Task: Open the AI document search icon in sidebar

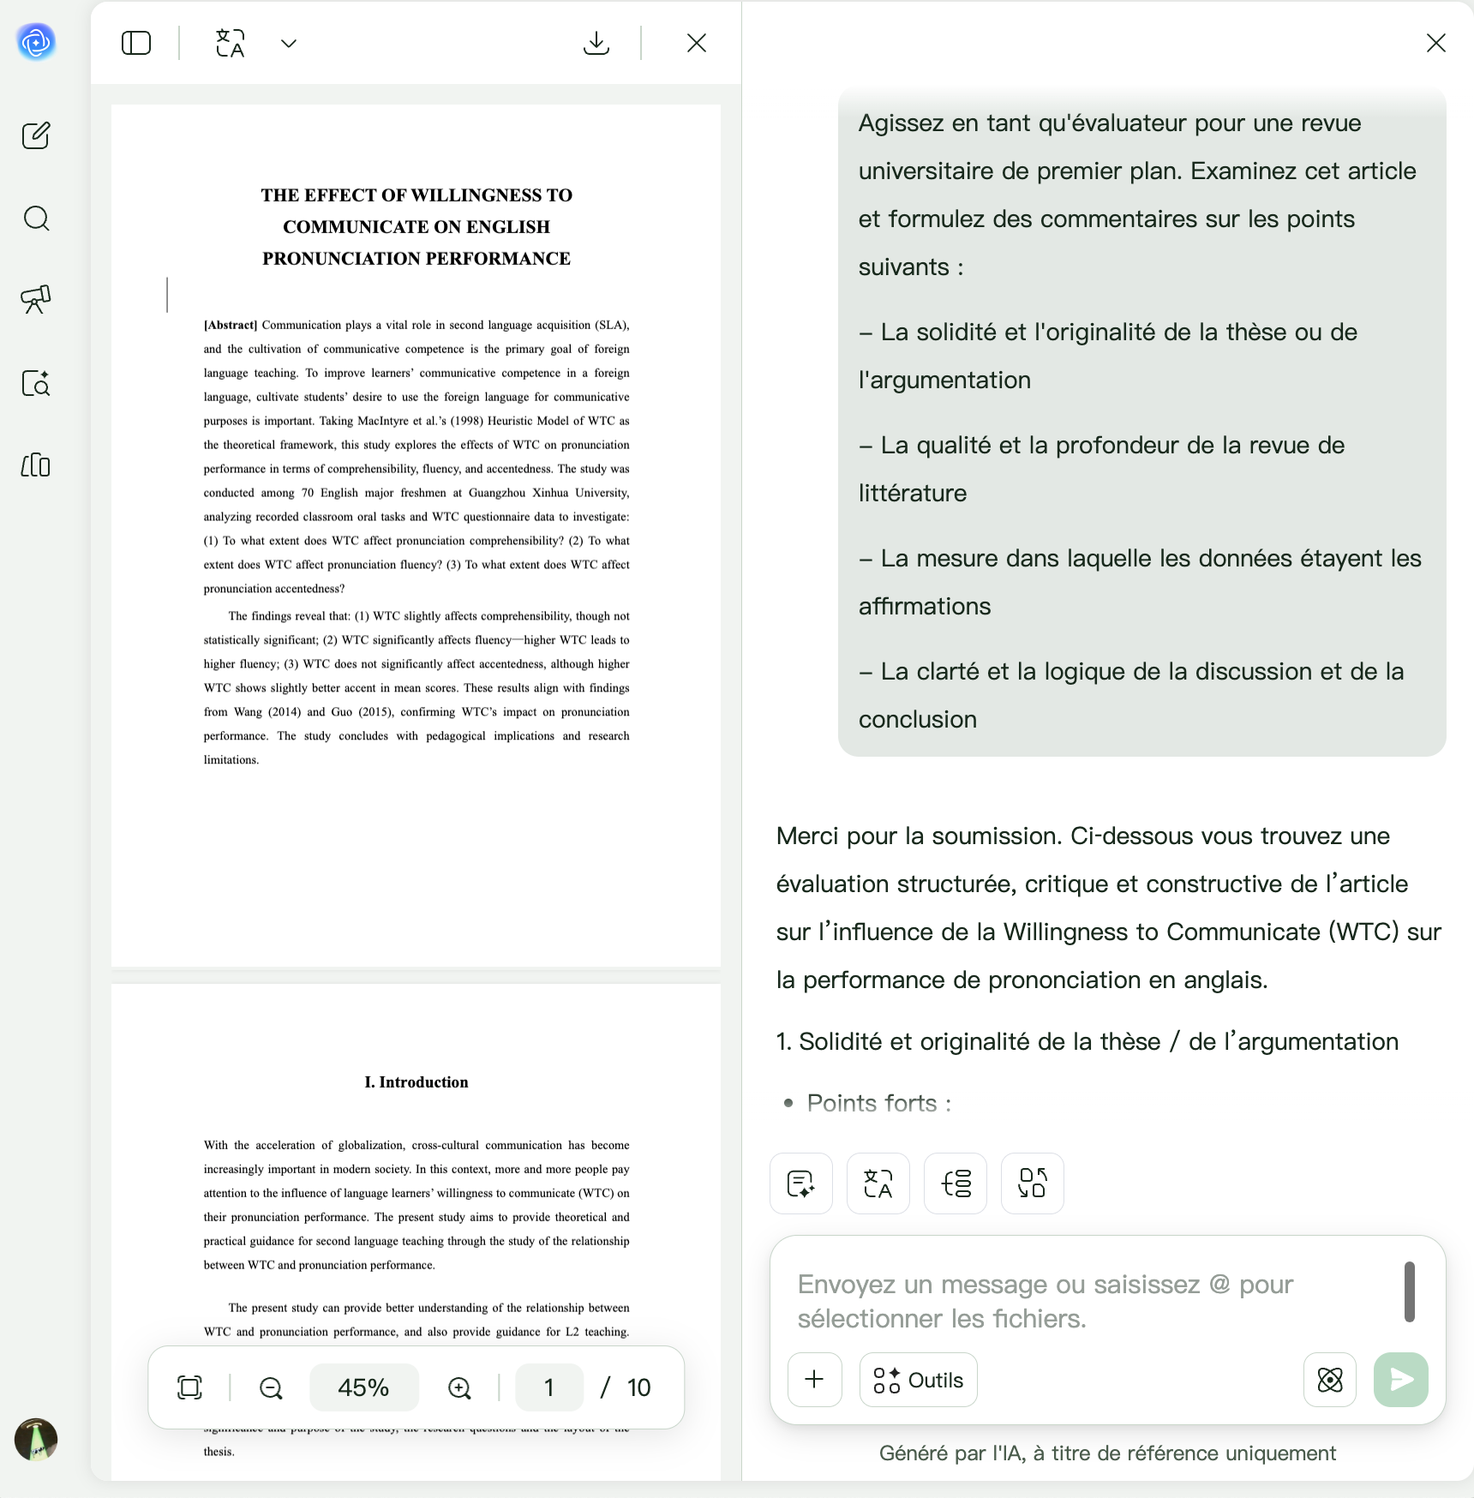Action: click(36, 383)
